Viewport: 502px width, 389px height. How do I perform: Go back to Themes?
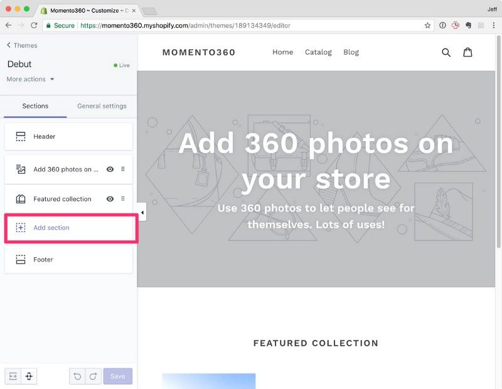22,45
